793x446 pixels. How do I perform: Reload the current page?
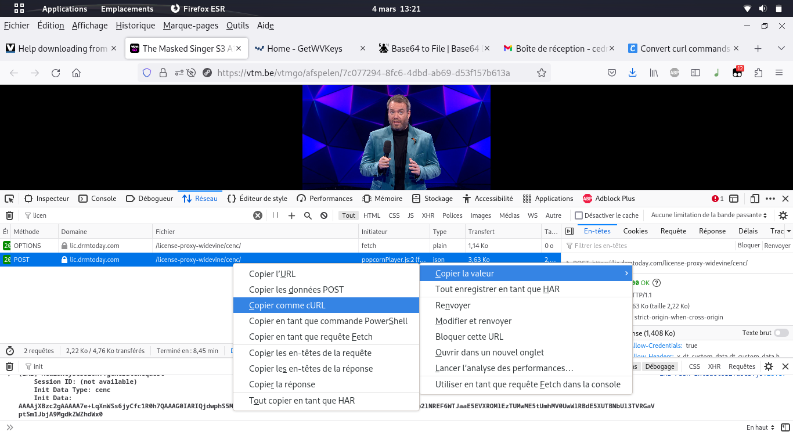point(56,73)
